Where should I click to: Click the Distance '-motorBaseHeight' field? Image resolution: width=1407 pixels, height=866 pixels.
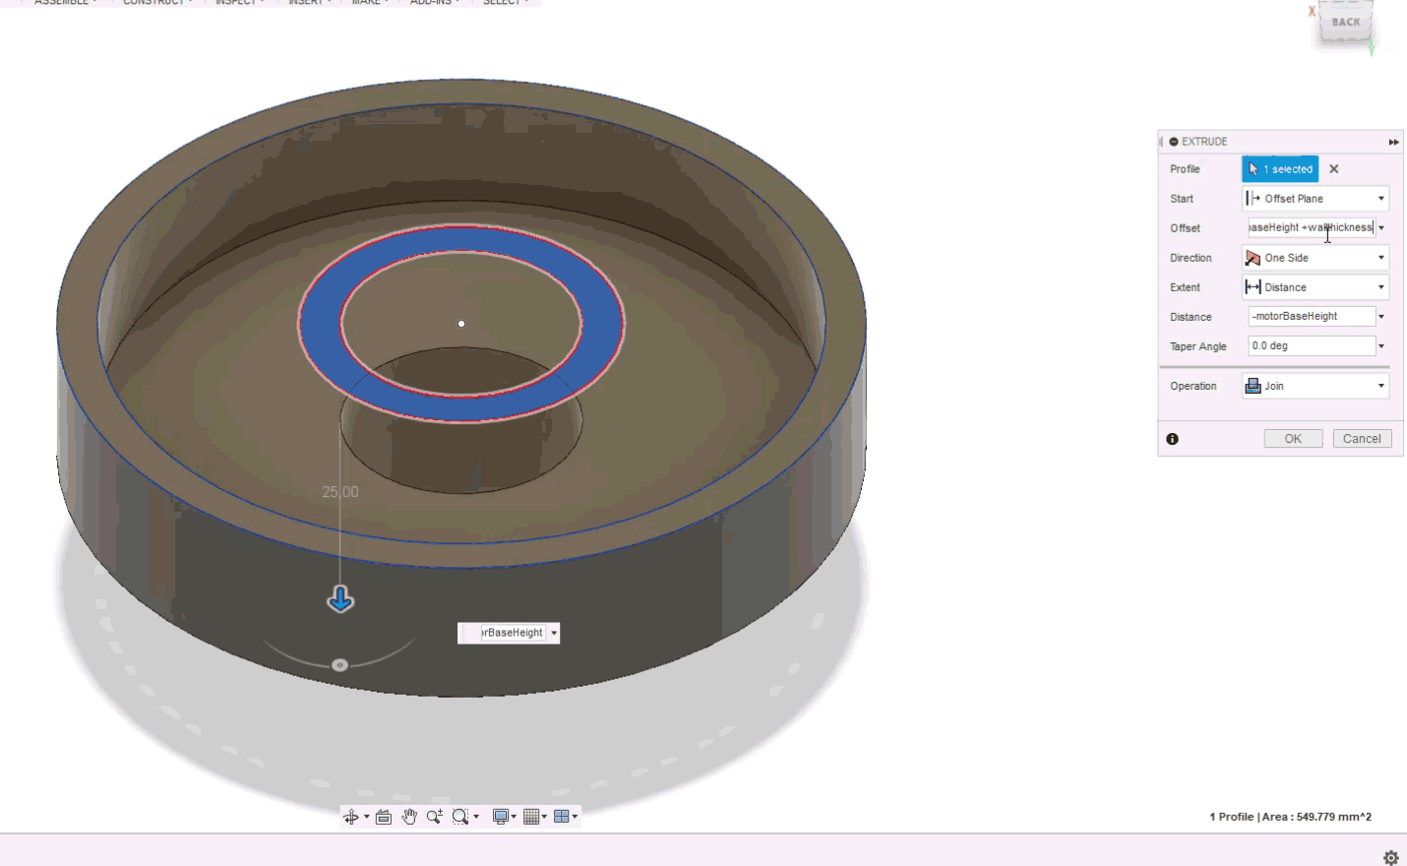pyautogui.click(x=1312, y=316)
